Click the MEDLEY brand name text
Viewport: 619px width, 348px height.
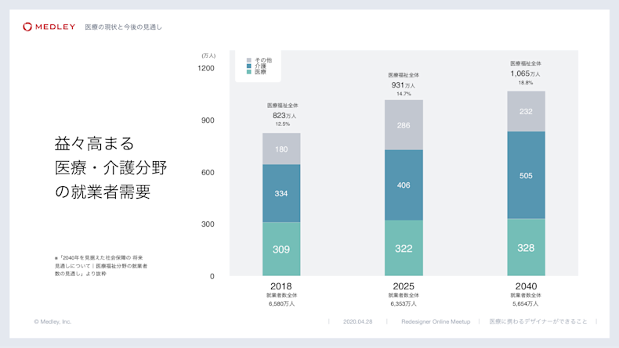[56, 27]
